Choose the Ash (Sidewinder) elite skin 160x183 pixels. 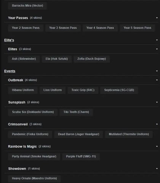pos(24,59)
